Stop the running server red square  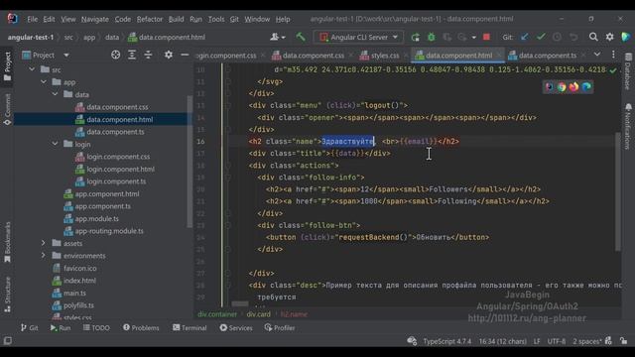(x=486, y=37)
